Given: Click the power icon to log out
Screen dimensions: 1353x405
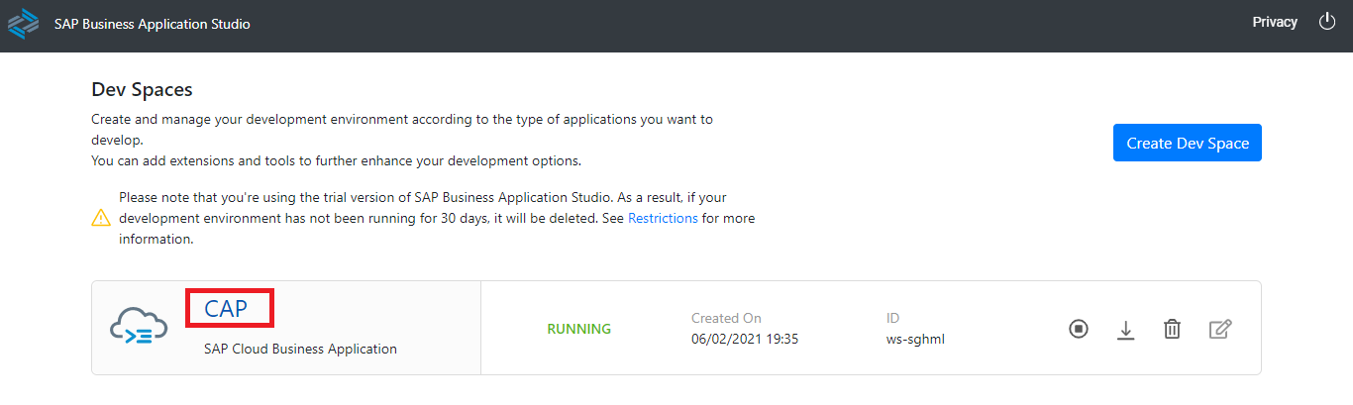Looking at the screenshot, I should (x=1327, y=22).
